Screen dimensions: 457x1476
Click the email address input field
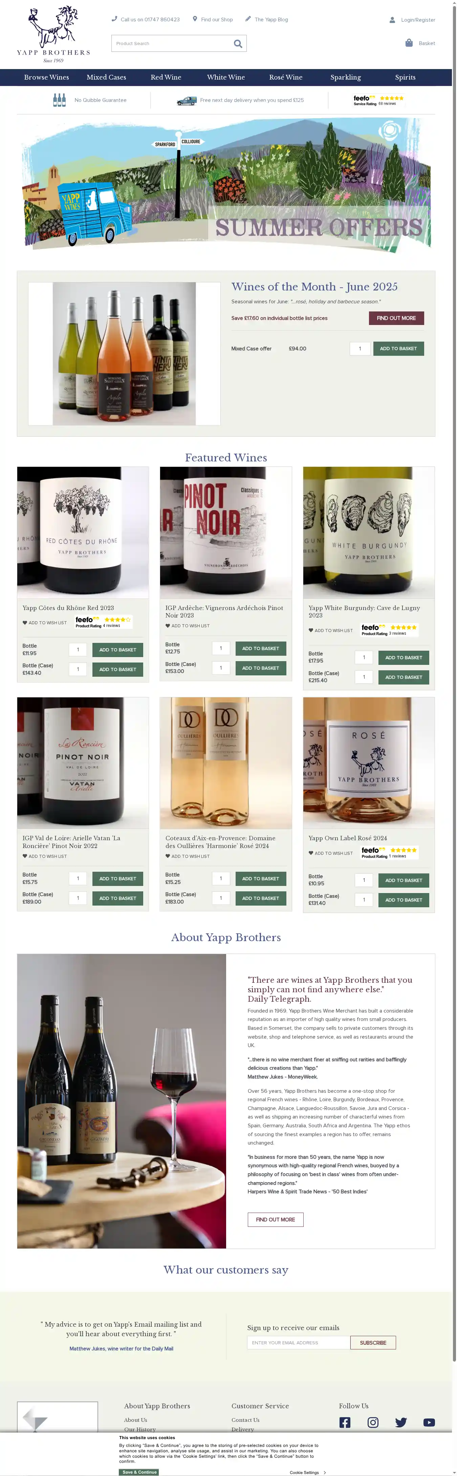click(298, 1343)
